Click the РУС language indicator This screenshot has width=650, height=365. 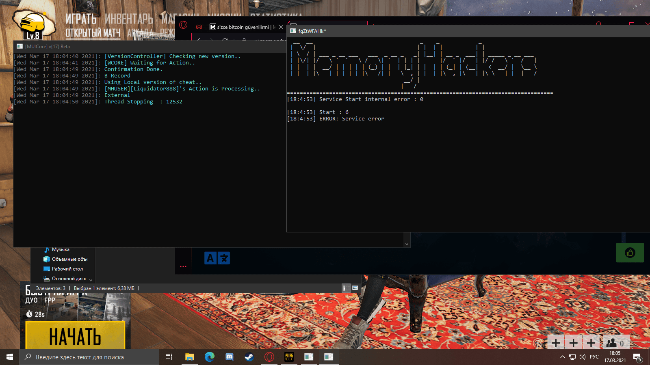coord(594,357)
